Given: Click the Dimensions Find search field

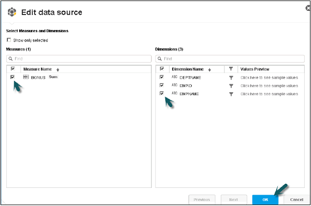Looking at the screenshot, I should [230, 58].
